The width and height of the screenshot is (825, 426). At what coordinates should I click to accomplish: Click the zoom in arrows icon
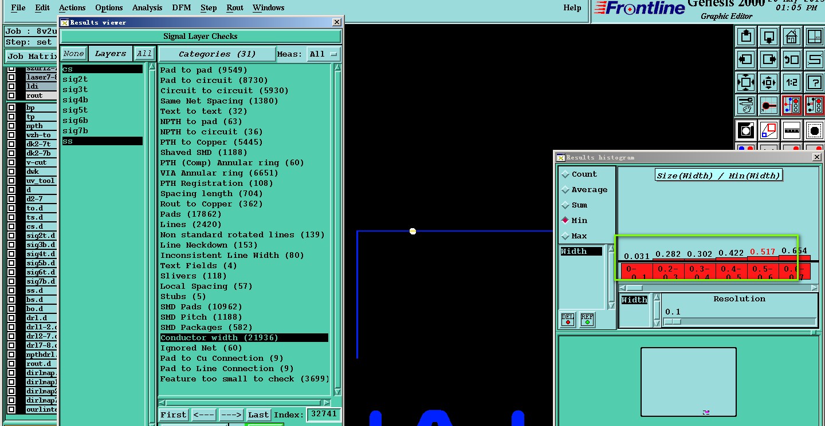coord(745,82)
